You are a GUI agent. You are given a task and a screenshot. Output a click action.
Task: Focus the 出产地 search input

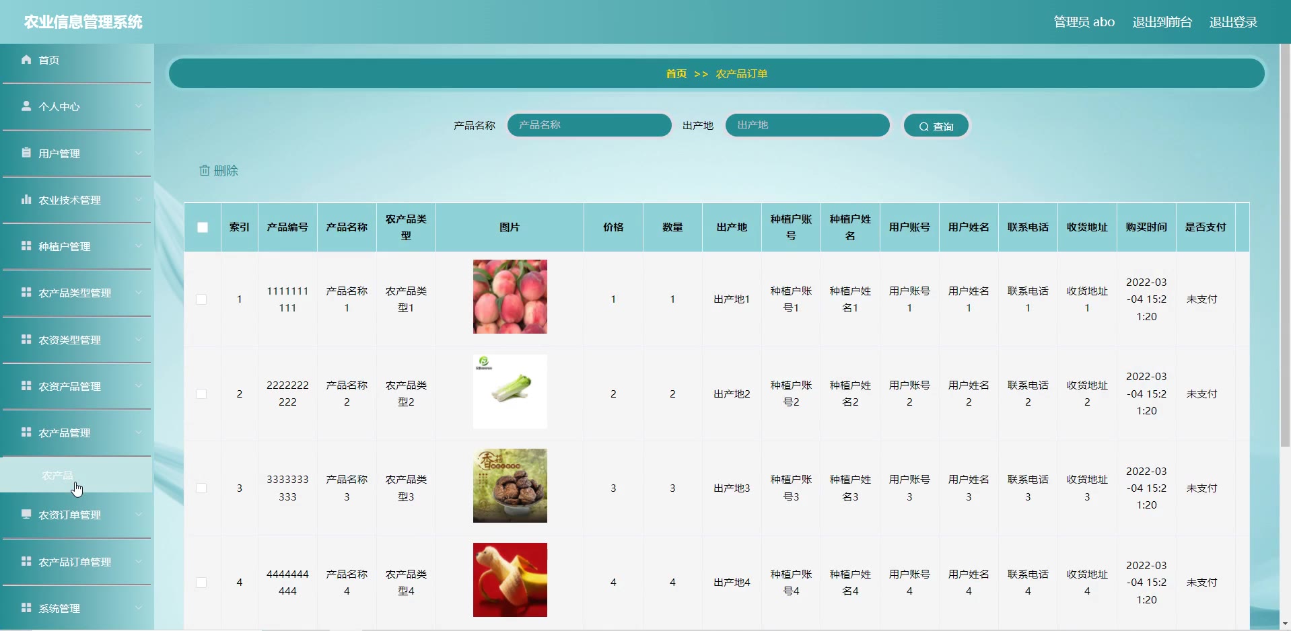pyautogui.click(x=808, y=125)
